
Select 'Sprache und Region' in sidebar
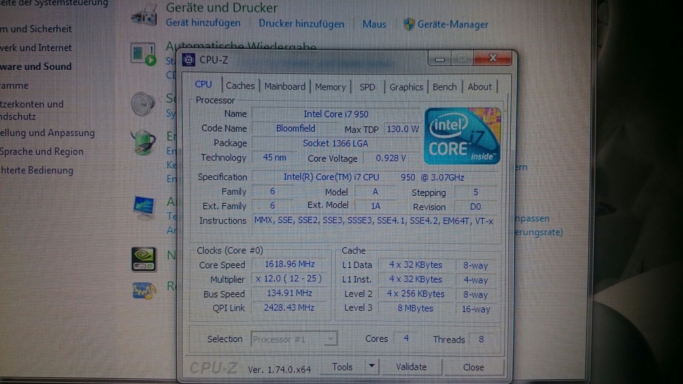click(42, 152)
